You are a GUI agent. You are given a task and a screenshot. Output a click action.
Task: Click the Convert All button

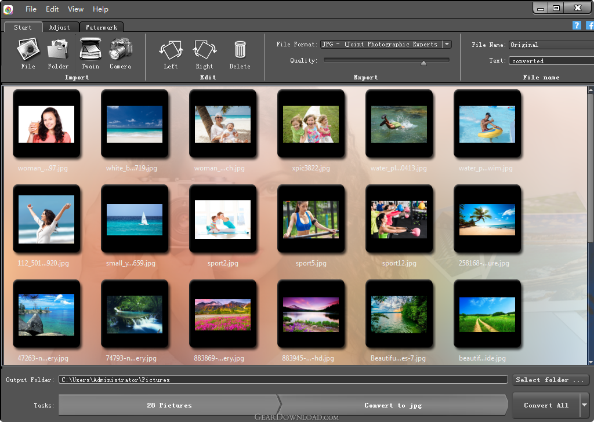(546, 405)
